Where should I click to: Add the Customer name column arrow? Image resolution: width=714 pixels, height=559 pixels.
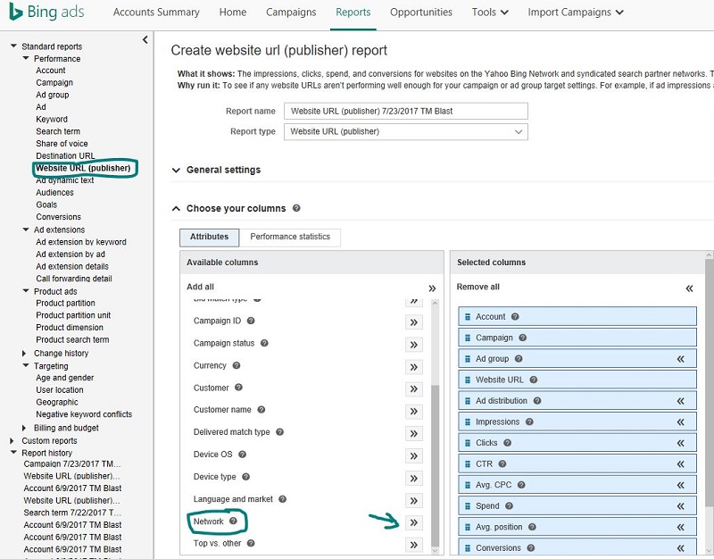tap(413, 412)
